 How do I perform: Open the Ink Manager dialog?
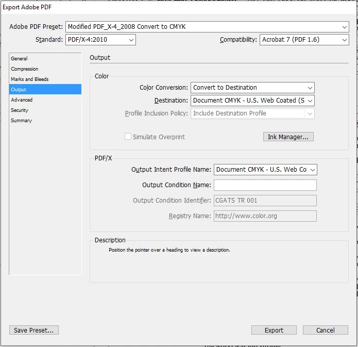288,137
